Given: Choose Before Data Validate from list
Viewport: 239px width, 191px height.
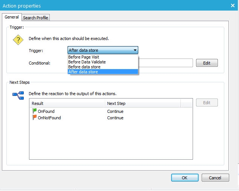Looking at the screenshot, I should tap(87, 62).
